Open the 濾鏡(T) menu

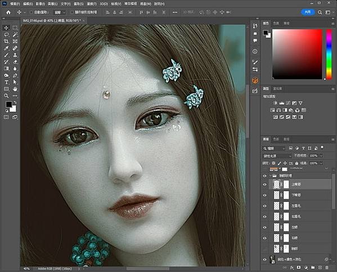[x=91, y=3]
